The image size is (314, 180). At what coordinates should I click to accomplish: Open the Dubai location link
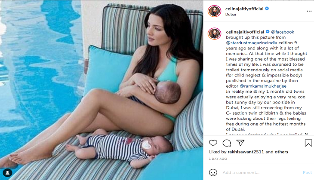point(231,15)
